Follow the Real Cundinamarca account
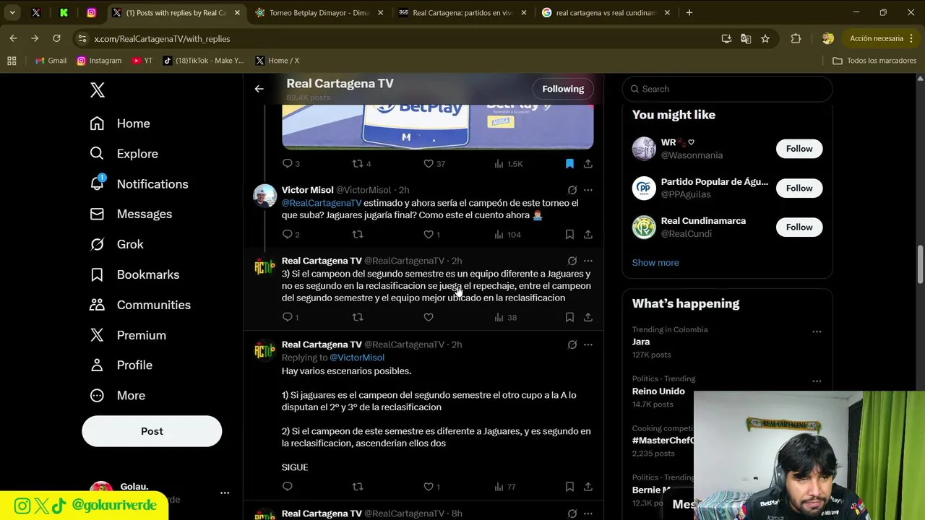The image size is (925, 520). 799,227
